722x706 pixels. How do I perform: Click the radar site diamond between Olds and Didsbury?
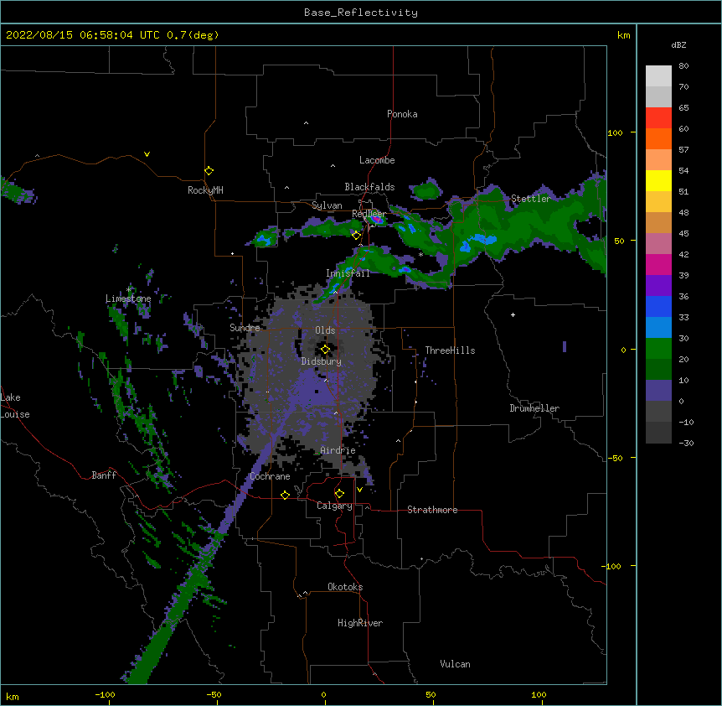point(325,350)
